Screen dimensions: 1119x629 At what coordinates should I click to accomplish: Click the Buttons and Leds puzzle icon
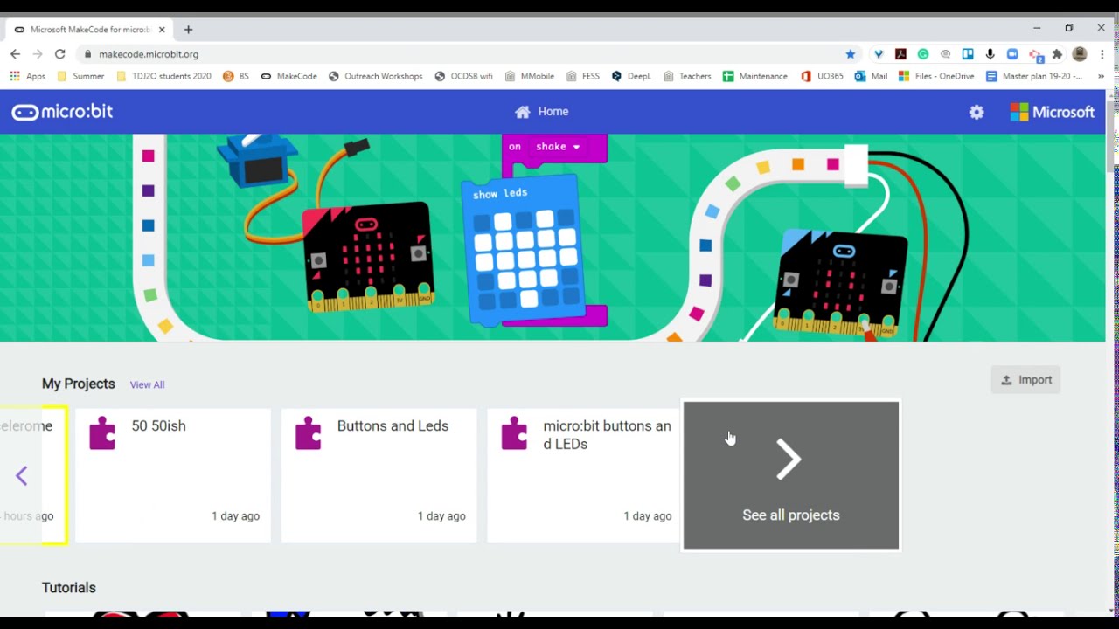pos(309,433)
